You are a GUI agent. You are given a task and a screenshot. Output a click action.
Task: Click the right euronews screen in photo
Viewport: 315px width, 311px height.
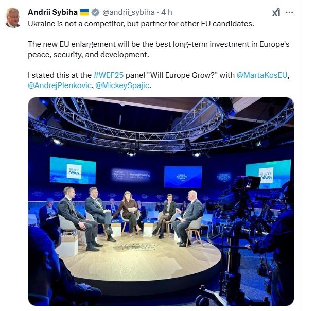coord(268,174)
